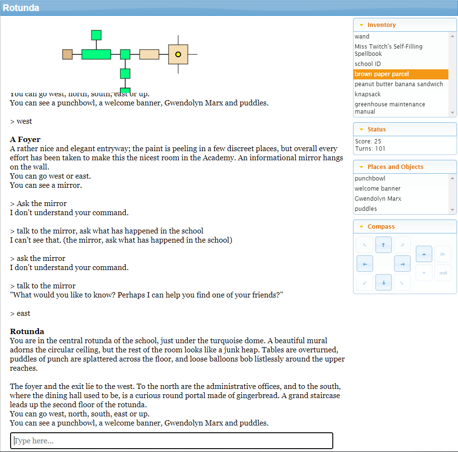Select school ID in inventory
Viewport: 458px width, 452px height.
[x=401, y=64]
